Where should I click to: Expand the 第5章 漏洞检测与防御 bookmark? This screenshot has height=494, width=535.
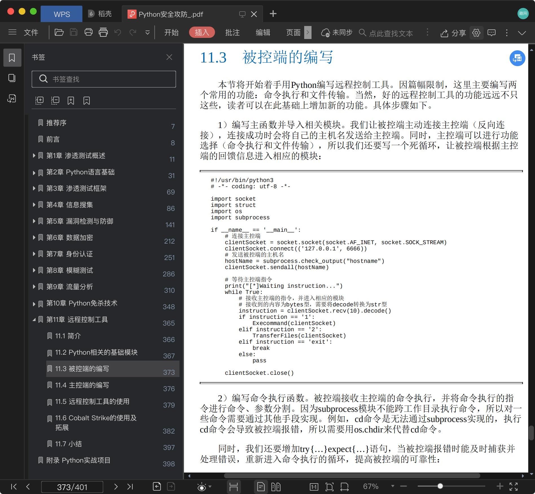(x=34, y=221)
